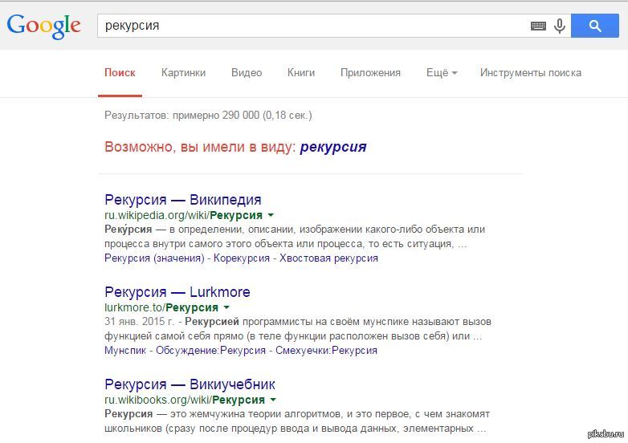The image size is (628, 443).
Task: Open the Корекурсия sublink
Action: coord(242,258)
